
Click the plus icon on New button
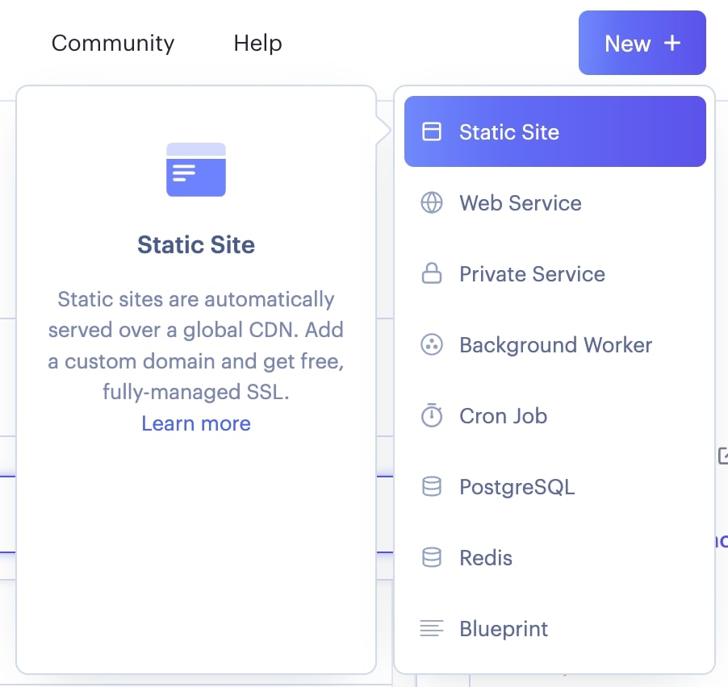click(672, 44)
